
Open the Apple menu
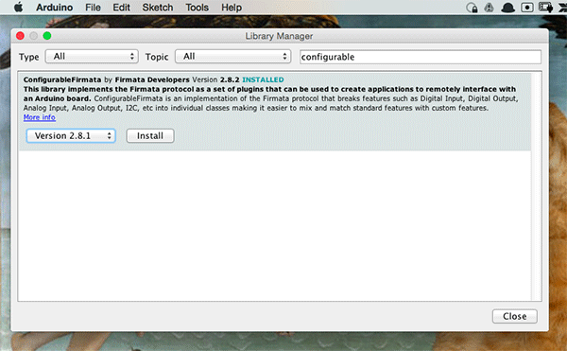(x=19, y=8)
